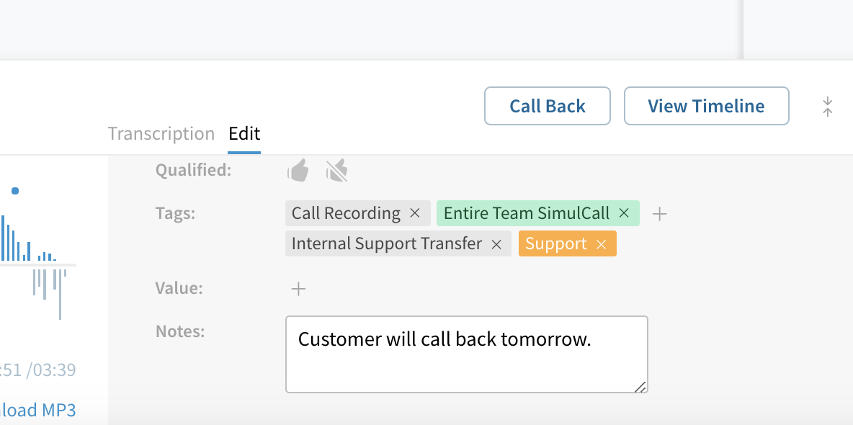The height and width of the screenshot is (425, 853).
Task: Select the Edit tab
Action: [244, 133]
